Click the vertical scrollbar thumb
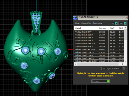This screenshot has height=96, width=129. (126, 35)
